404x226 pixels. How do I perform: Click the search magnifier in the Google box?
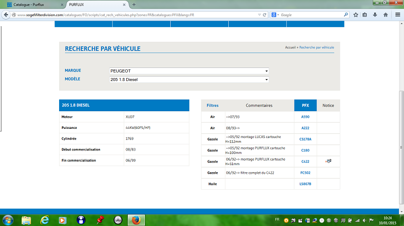click(346, 15)
